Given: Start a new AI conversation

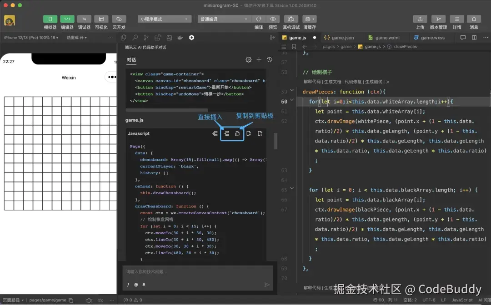Looking at the screenshot, I should (259, 59).
